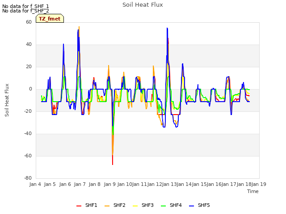Screen dimensions: 286x214
Task: Click the blue peak near 40 on Jan 6
Action: (x=63, y=45)
